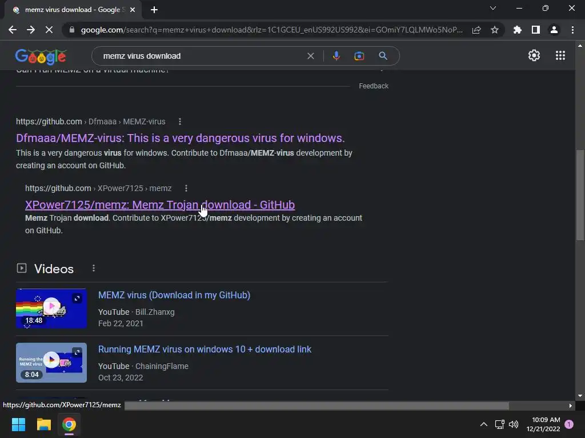Click into the Google search input field
Viewport: 585px width, 438px height.
coord(202,56)
